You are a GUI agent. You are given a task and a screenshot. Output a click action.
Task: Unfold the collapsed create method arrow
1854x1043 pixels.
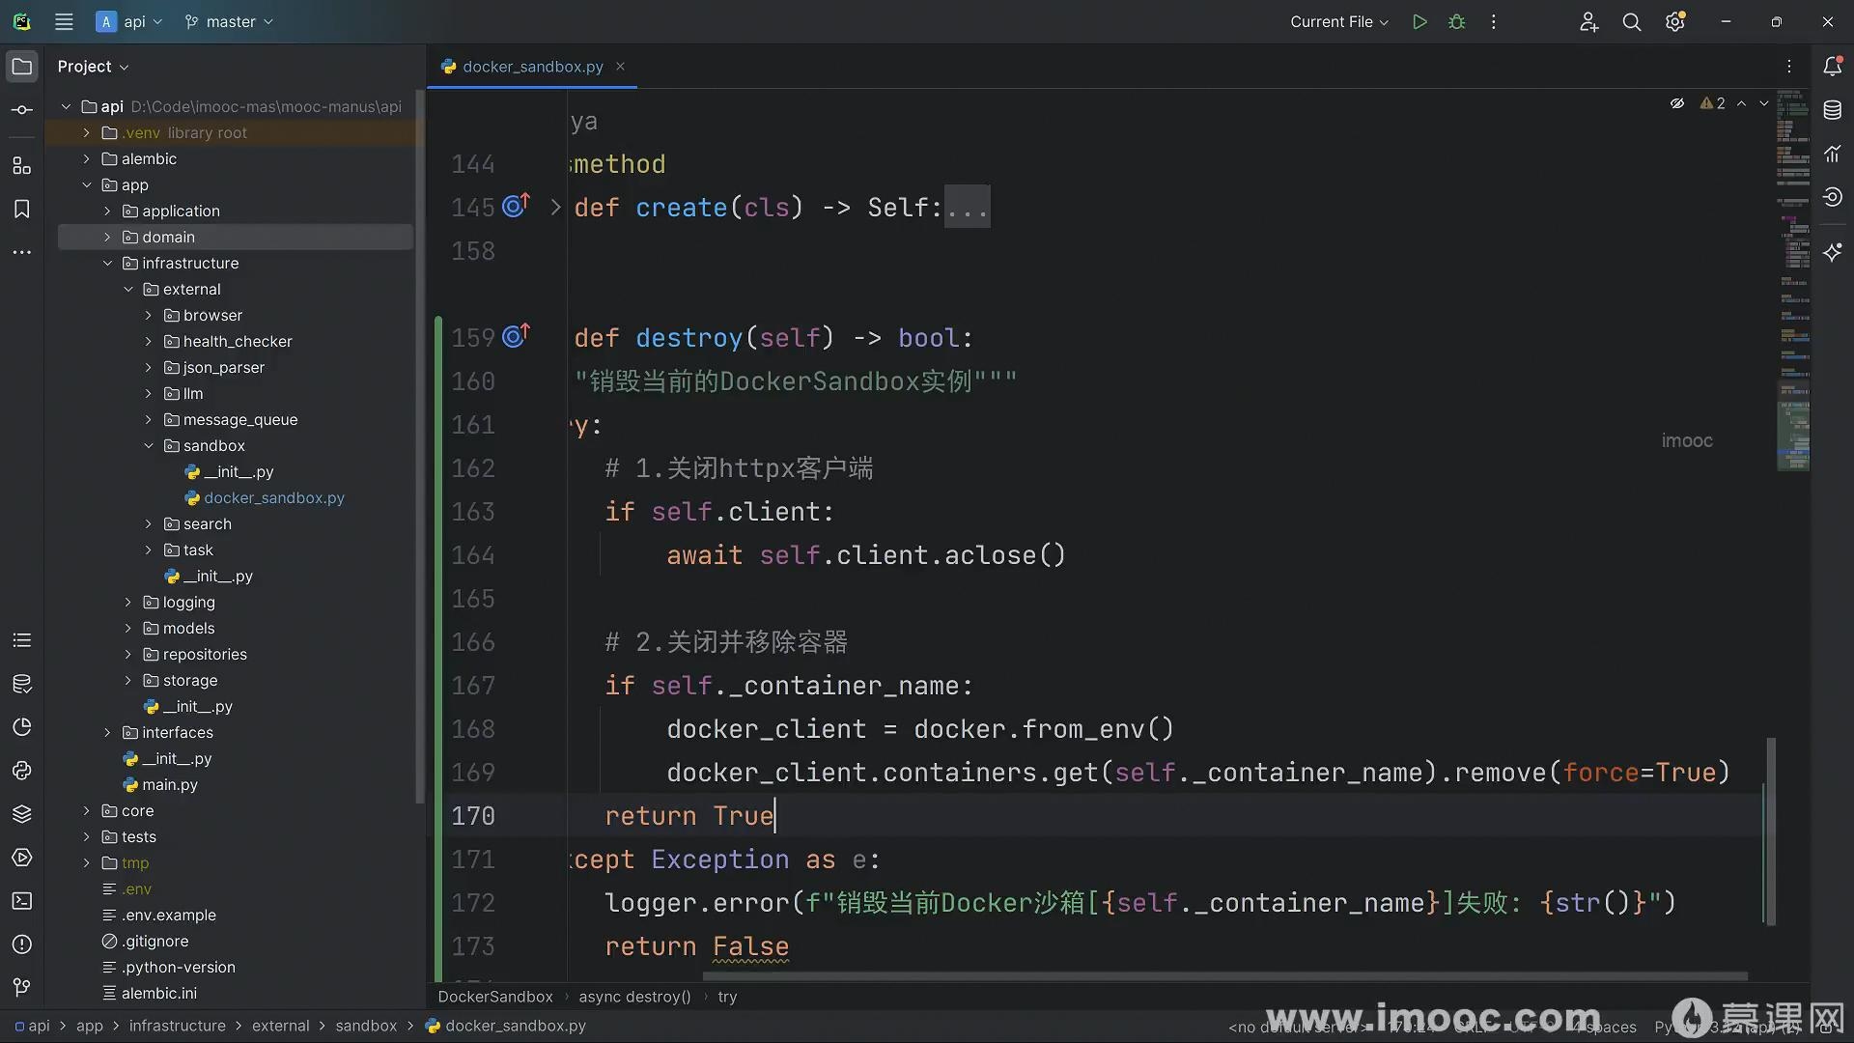tap(555, 208)
